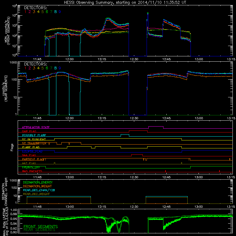
Task: Click detector number 5 in the front segments legend
Action: (42, 12)
